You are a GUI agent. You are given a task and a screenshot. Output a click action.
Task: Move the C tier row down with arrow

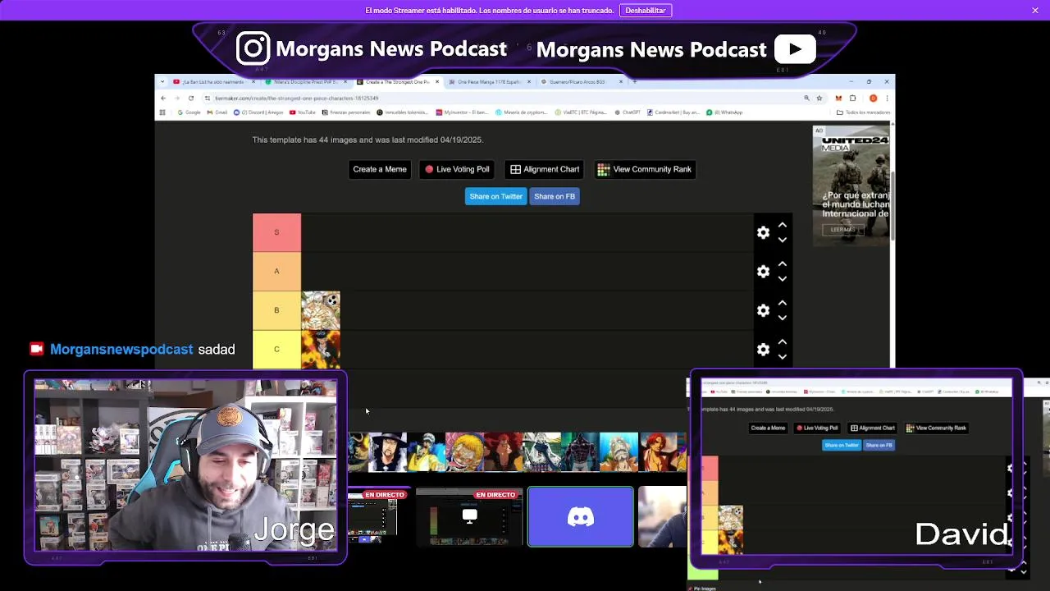tap(783, 357)
